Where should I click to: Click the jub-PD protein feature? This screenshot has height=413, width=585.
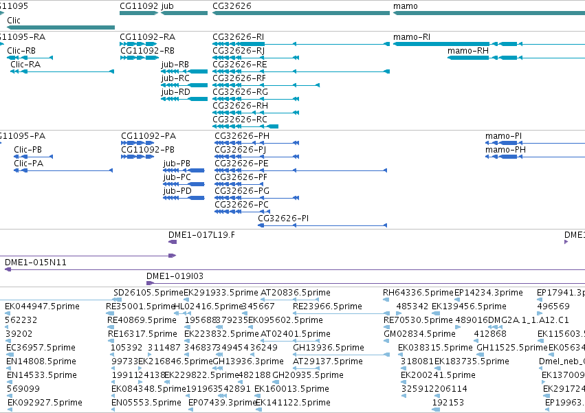[184, 198]
